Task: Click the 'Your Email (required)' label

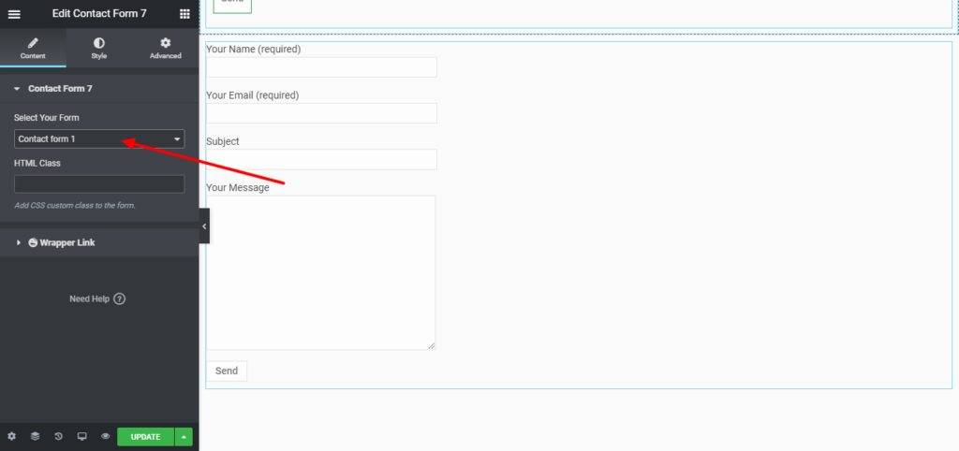Action: [253, 95]
